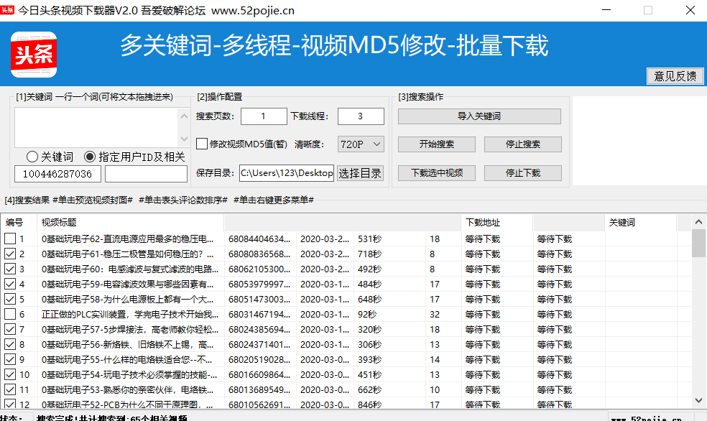
Task: Click the 搜索页数 input field
Action: [264, 116]
